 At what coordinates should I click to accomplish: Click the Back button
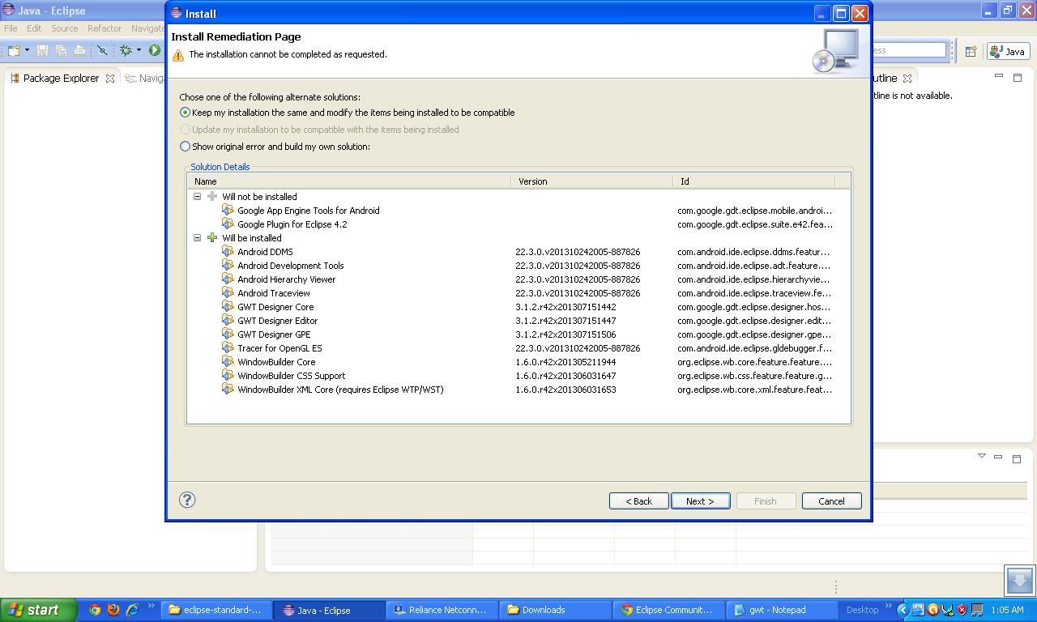click(638, 501)
